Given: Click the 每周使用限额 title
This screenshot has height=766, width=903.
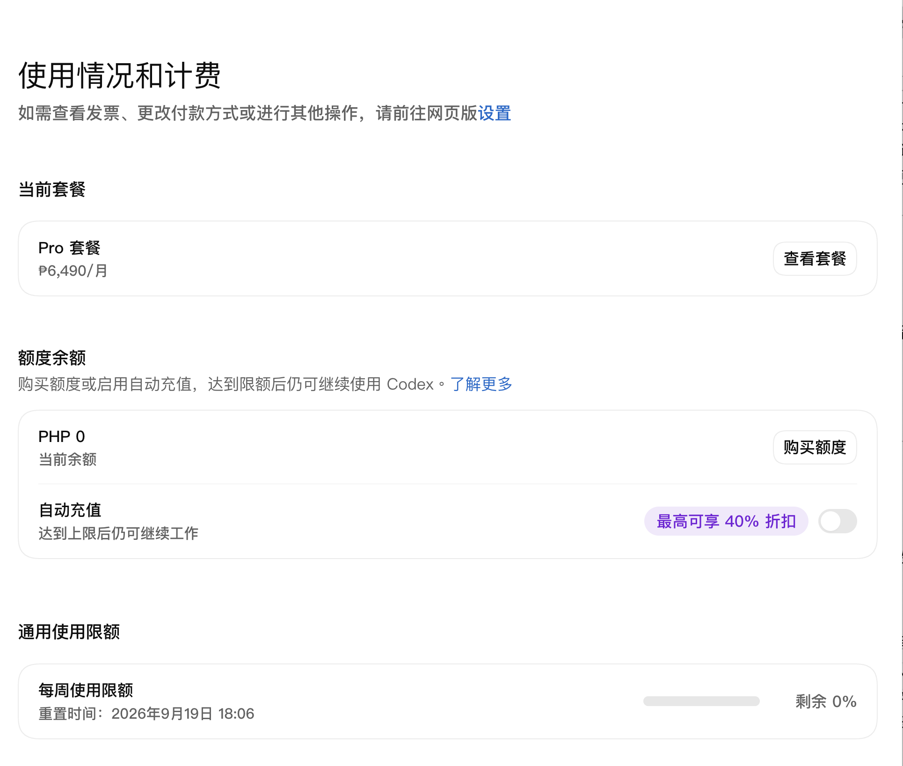Looking at the screenshot, I should point(86,690).
